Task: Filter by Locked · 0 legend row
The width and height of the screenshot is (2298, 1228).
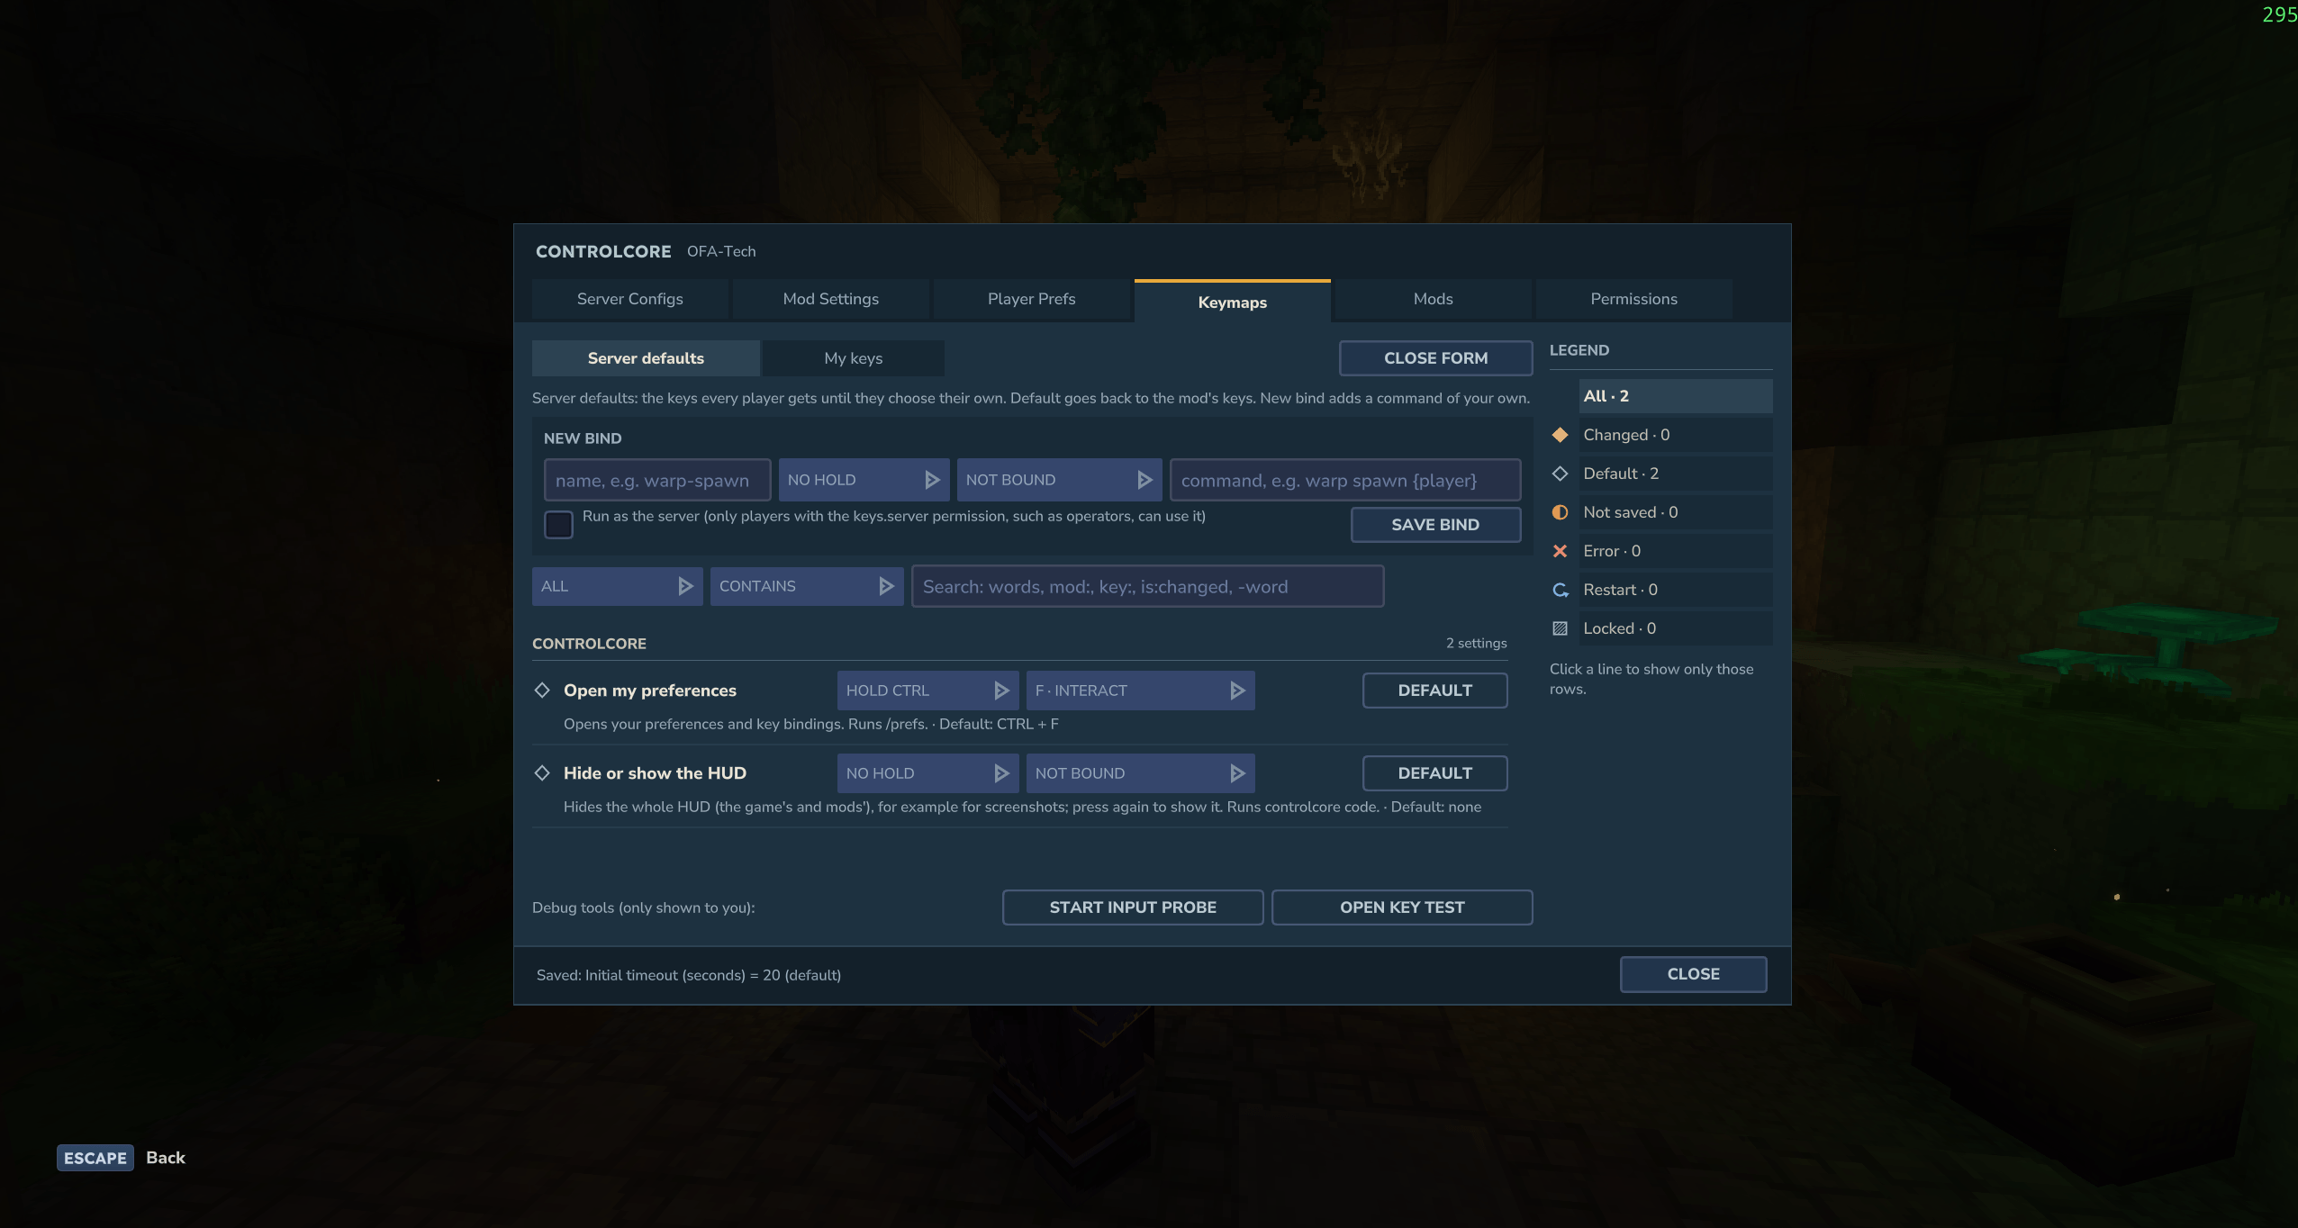Action: pos(1675,628)
